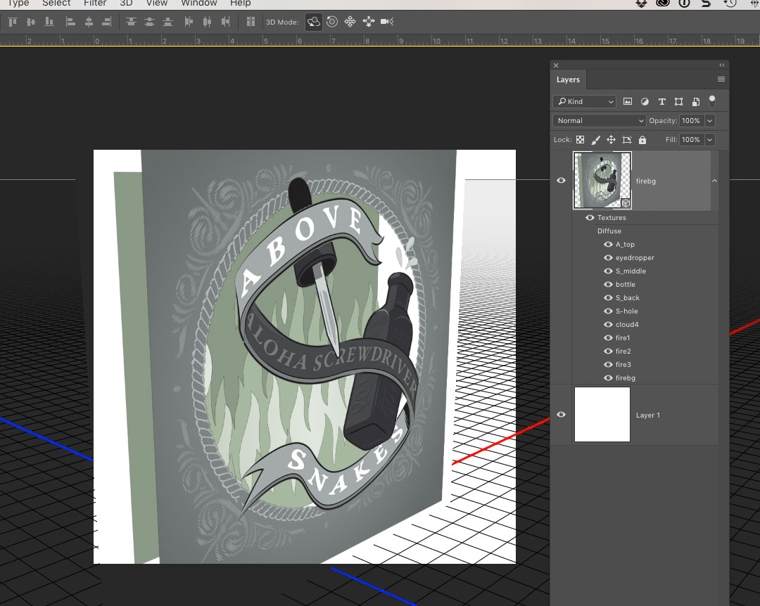The image size is (760, 606).
Task: Select the firebg layer thumbnail
Action: coord(602,180)
